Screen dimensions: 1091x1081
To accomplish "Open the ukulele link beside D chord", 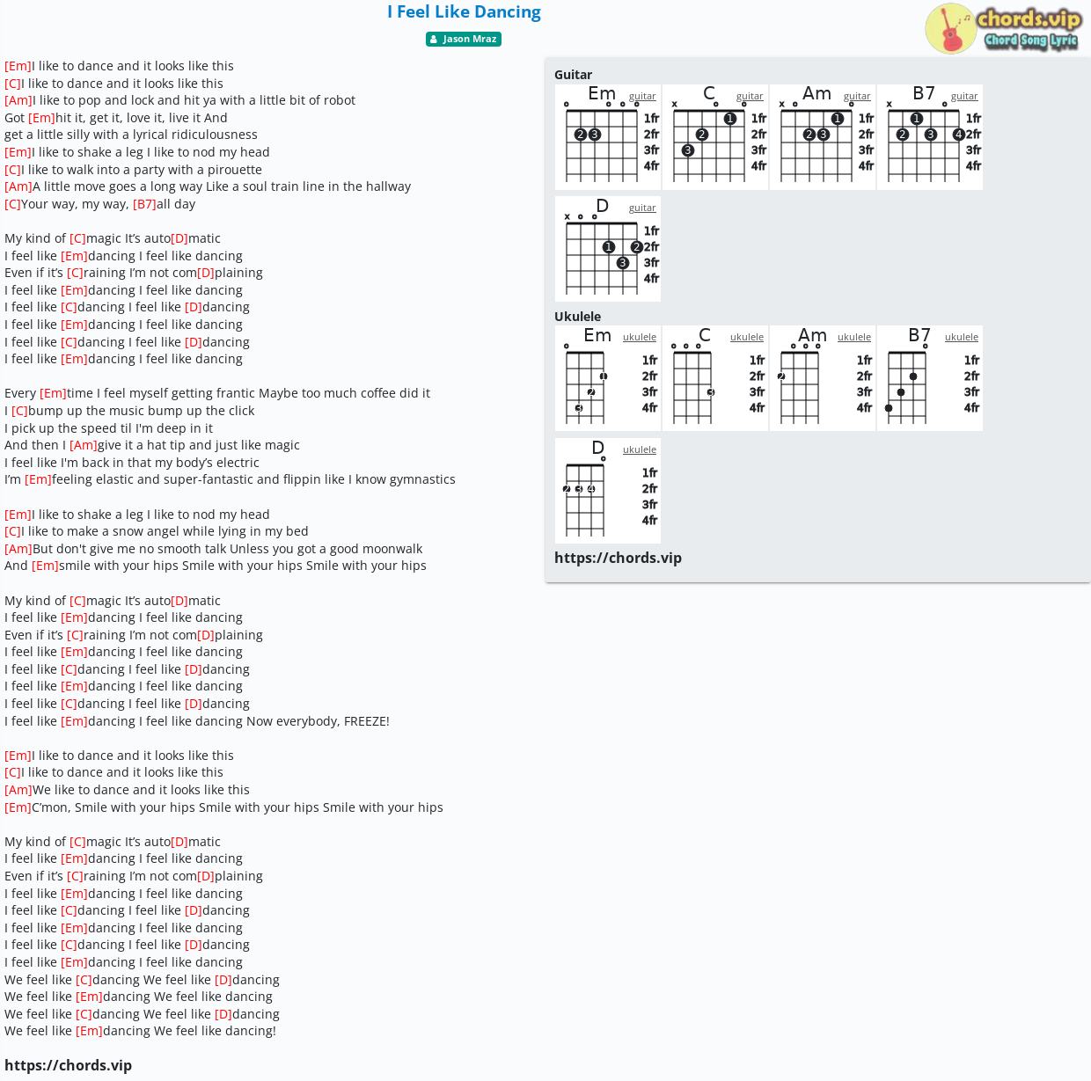I will 640,449.
